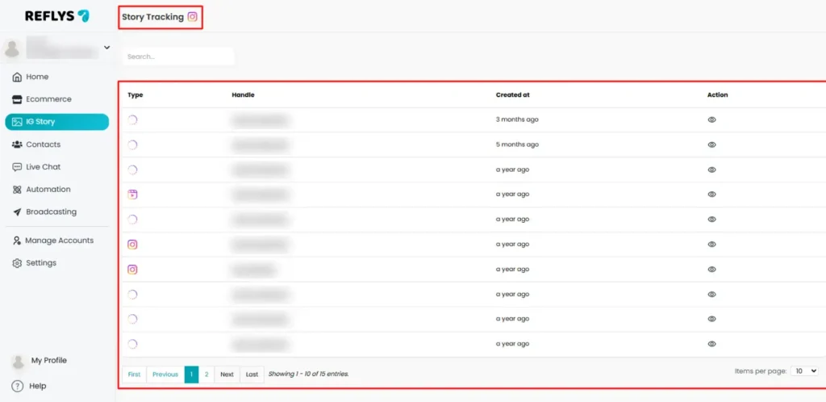Click the Last pagination button

[252, 375]
